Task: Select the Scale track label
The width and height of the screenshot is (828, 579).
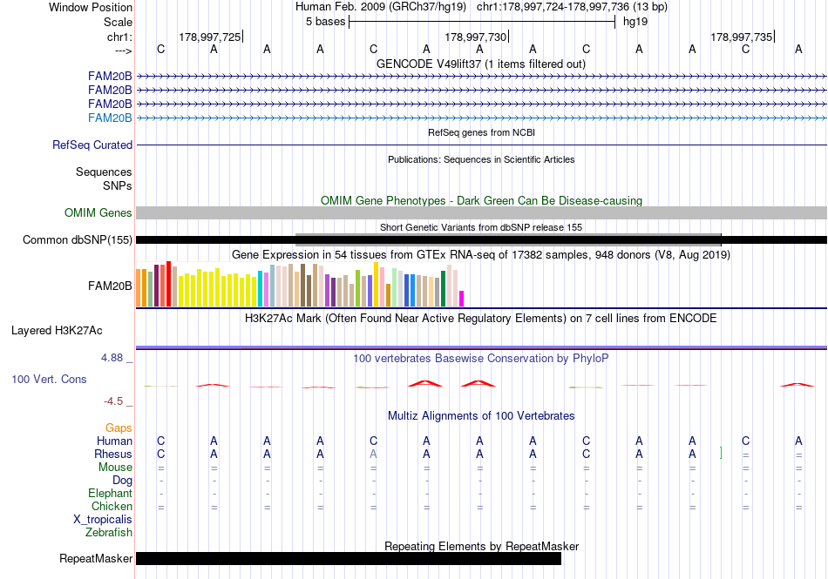Action: click(x=118, y=22)
